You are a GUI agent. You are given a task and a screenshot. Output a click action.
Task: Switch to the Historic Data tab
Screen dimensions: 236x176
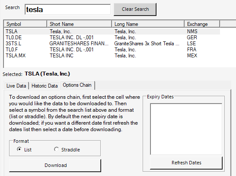click(x=45, y=86)
